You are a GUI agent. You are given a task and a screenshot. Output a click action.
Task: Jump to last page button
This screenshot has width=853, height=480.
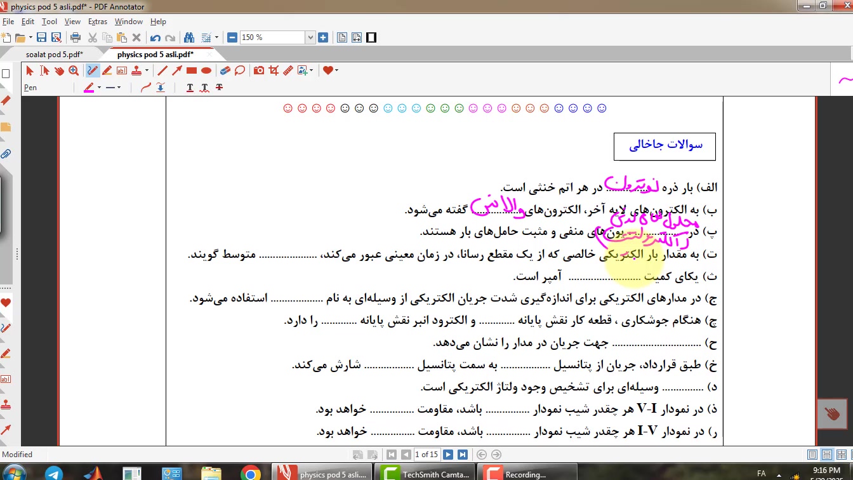pos(463,455)
